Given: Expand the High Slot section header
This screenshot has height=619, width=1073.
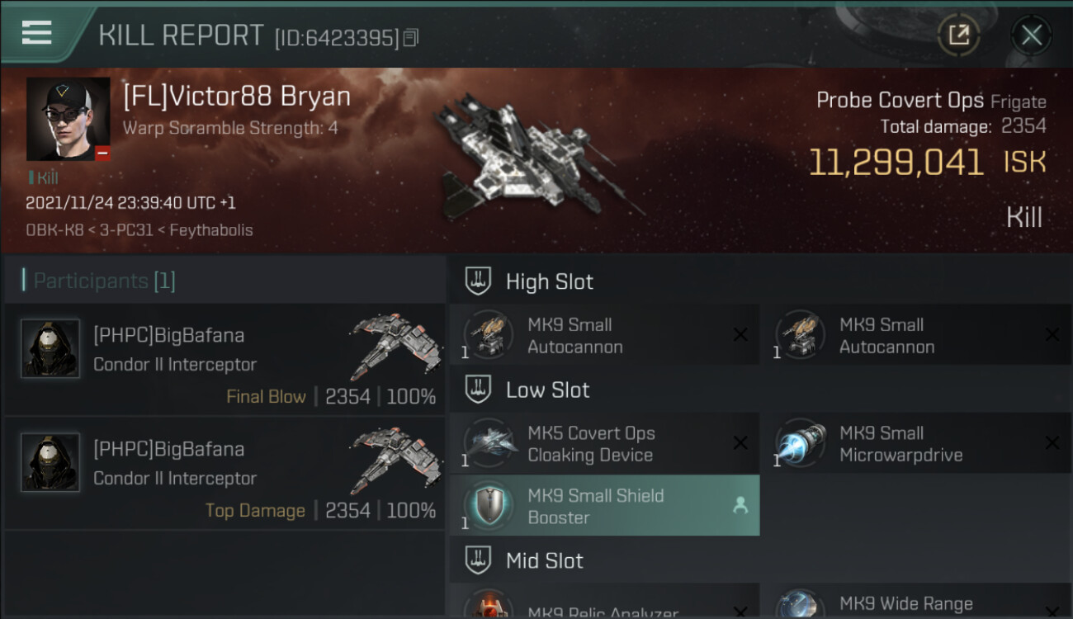Looking at the screenshot, I should coord(760,281).
